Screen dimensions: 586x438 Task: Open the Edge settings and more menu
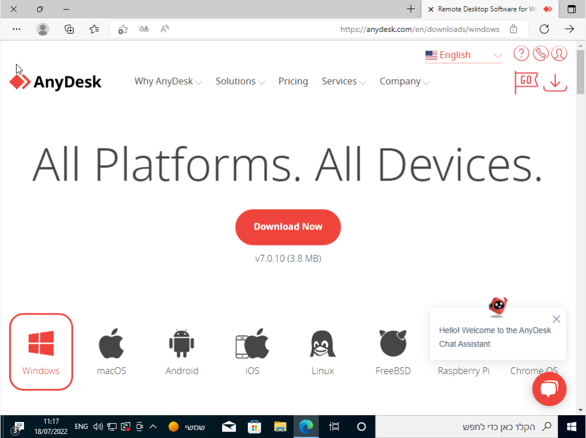coord(17,29)
